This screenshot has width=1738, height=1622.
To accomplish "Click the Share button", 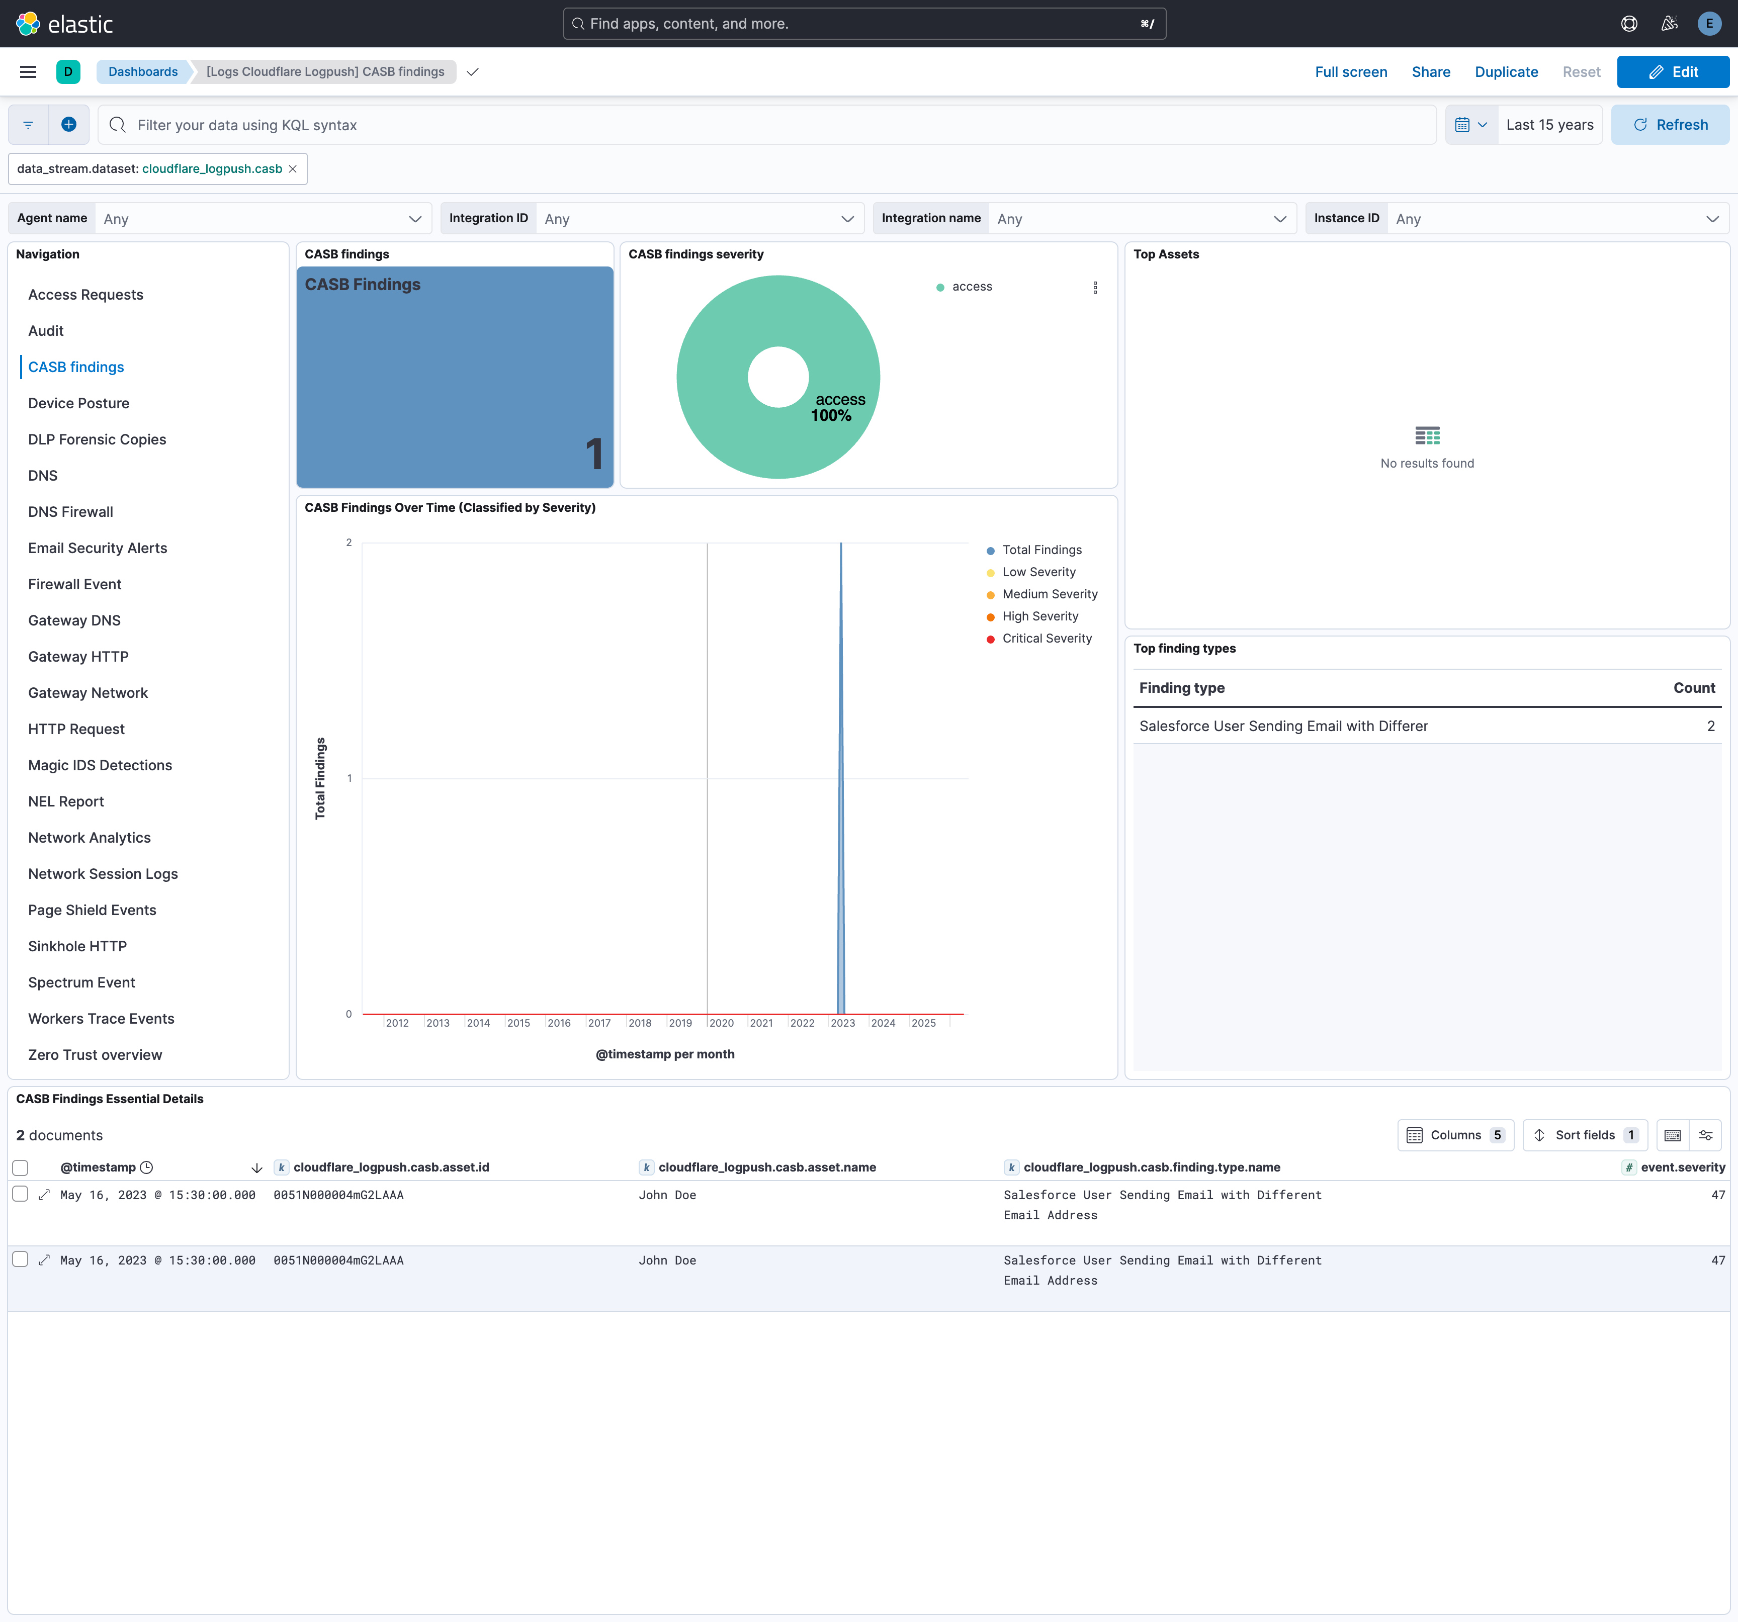I will [1430, 72].
